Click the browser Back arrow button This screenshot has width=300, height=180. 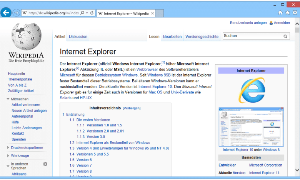[x=6, y=13]
